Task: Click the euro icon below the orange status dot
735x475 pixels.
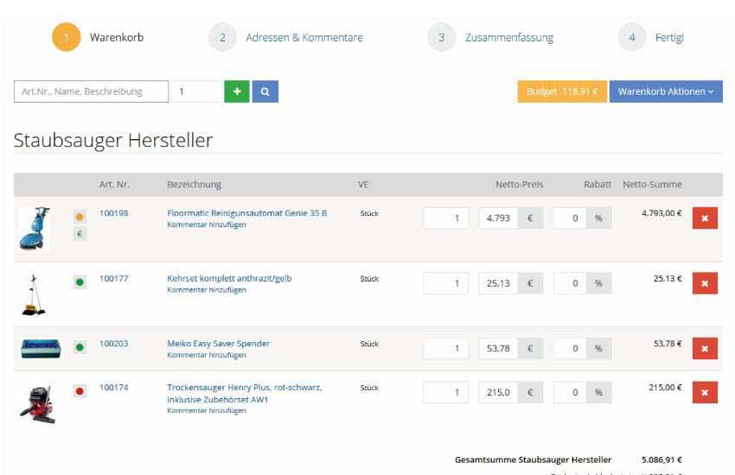Action: 80,233
